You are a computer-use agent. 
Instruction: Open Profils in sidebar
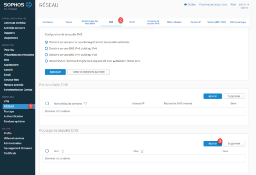point(7,133)
